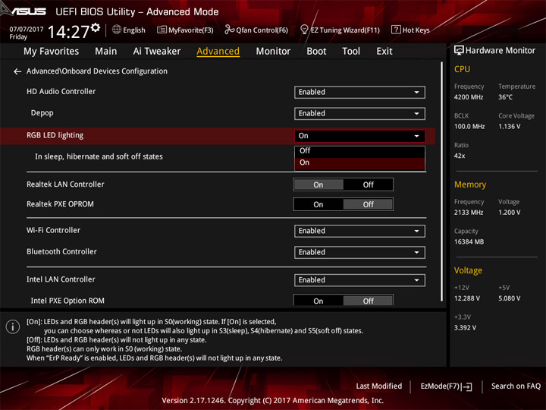Click Search on FAQ
The height and width of the screenshot is (410, 546).
point(516,386)
